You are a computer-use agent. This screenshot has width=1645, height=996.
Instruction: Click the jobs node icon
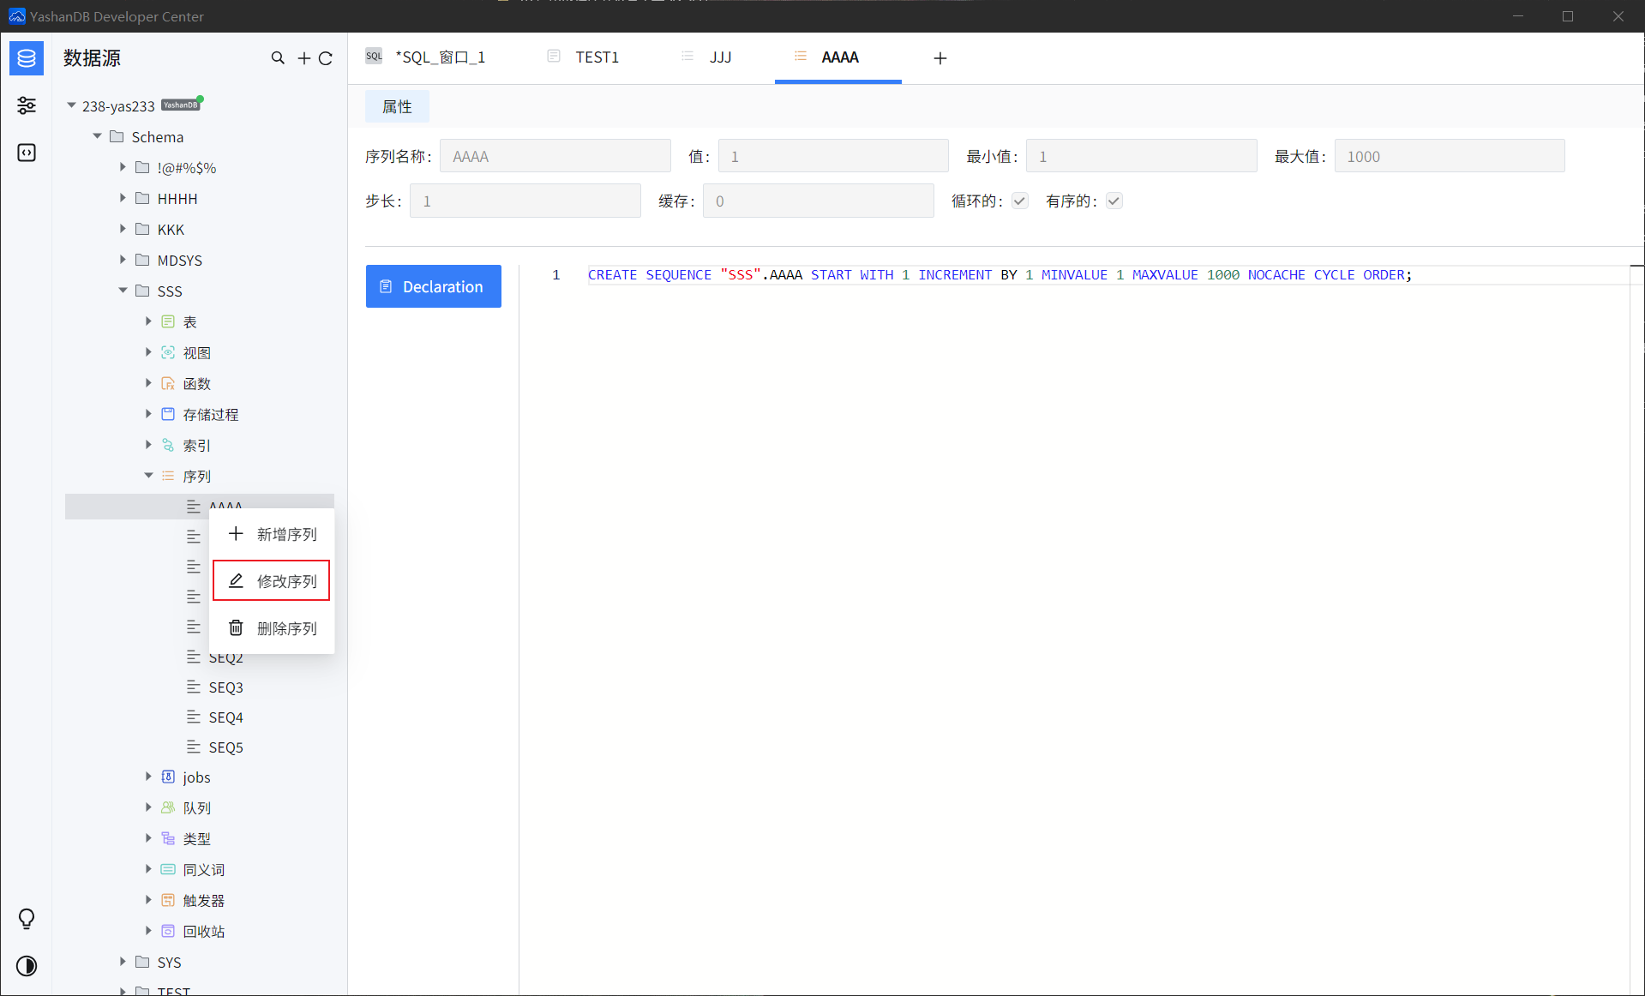pos(168,777)
